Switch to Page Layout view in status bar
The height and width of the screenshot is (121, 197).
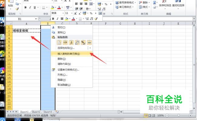pos(150,116)
